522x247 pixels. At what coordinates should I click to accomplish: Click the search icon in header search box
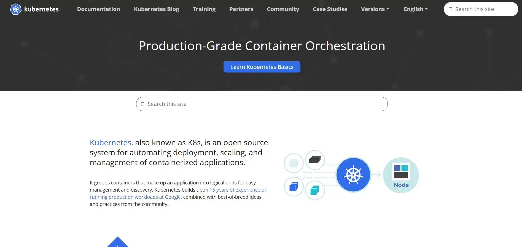point(450,9)
